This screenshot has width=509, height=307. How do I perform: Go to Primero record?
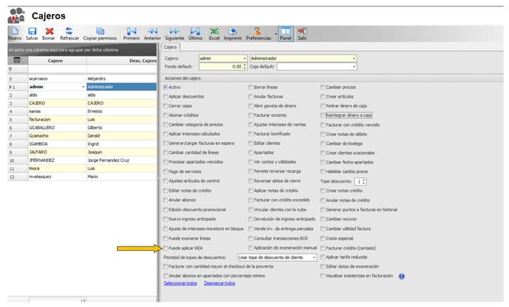[x=131, y=34]
